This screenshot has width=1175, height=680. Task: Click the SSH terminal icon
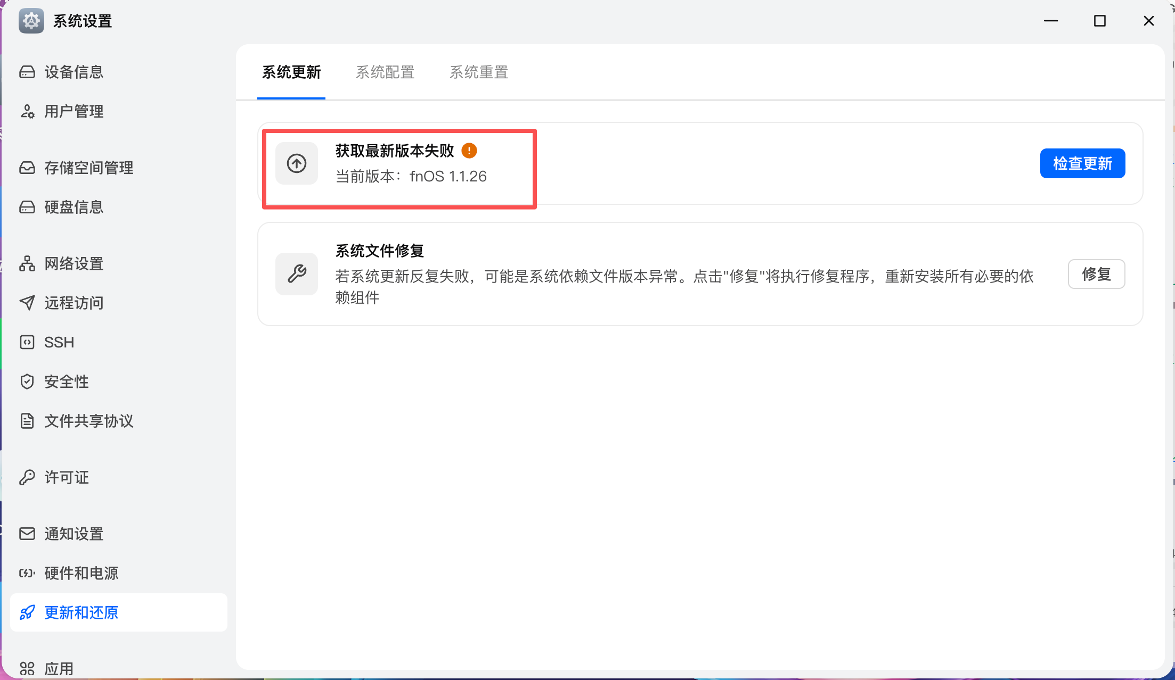(27, 342)
